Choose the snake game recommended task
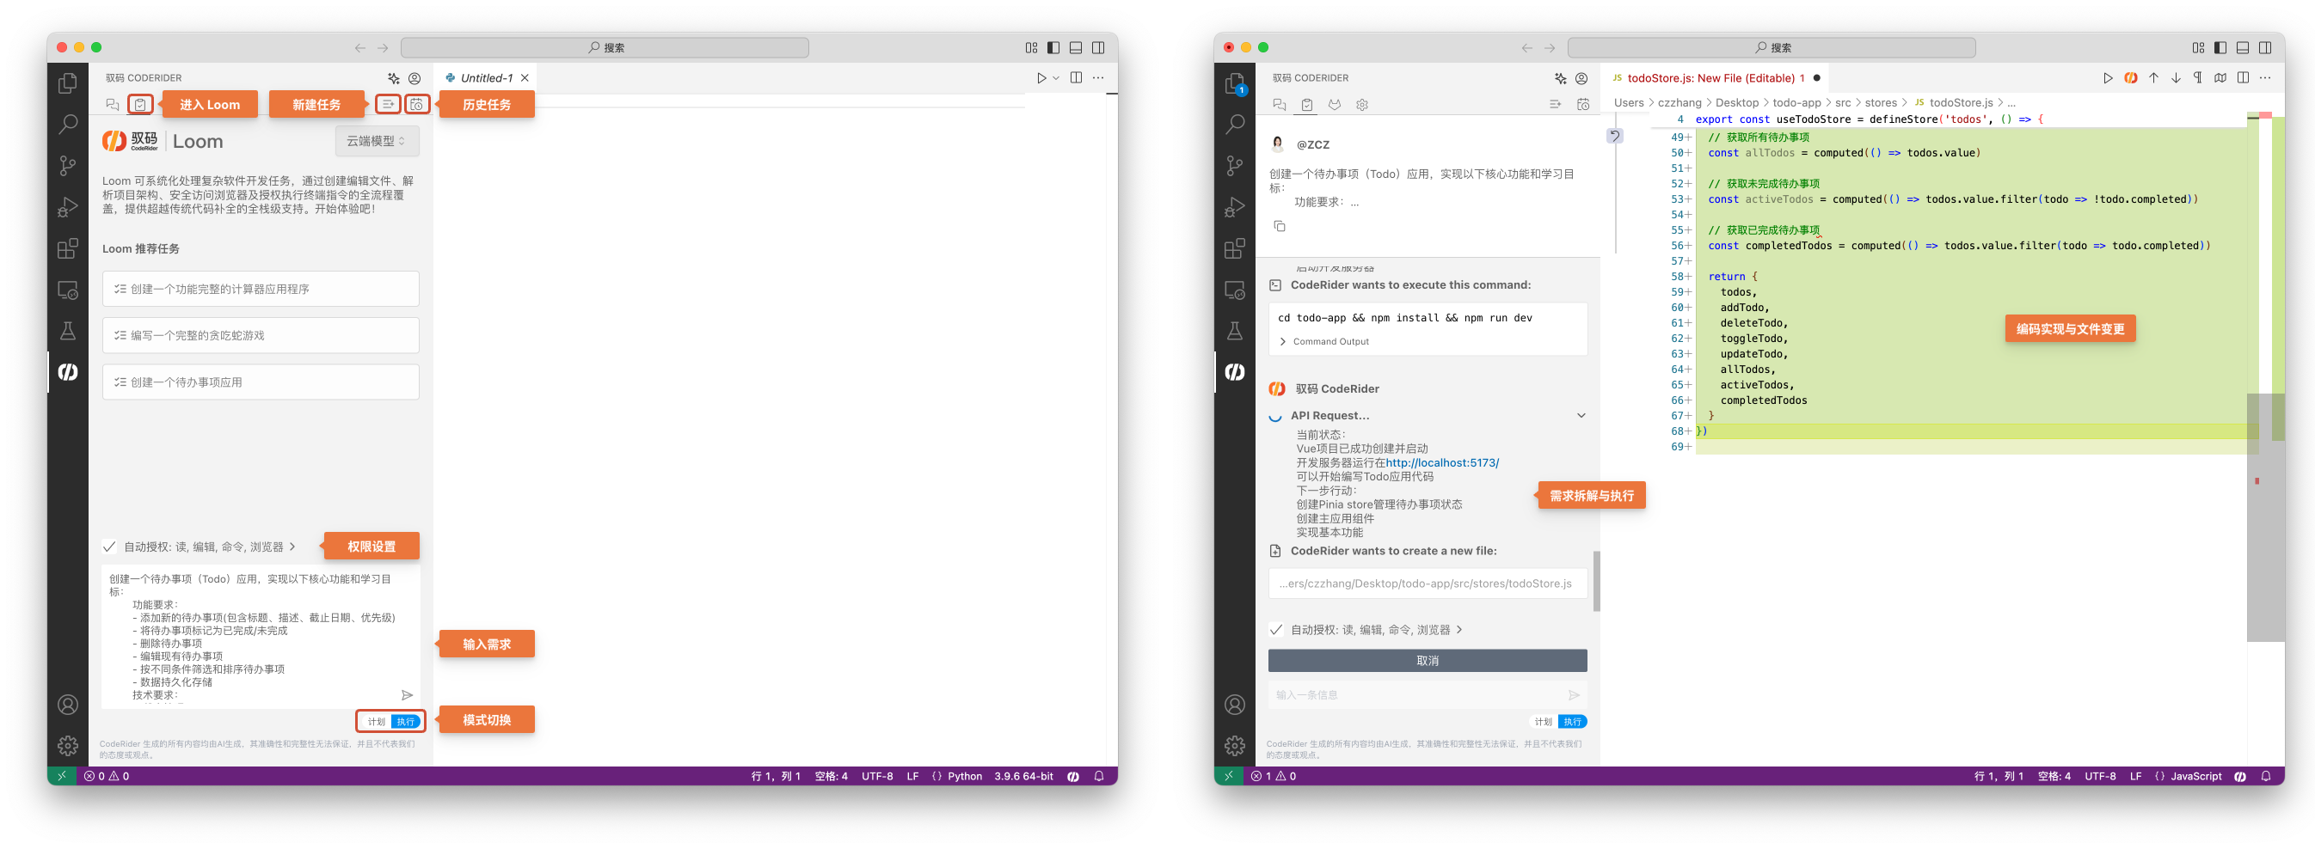This screenshot has height=849, width=2315. point(261,335)
